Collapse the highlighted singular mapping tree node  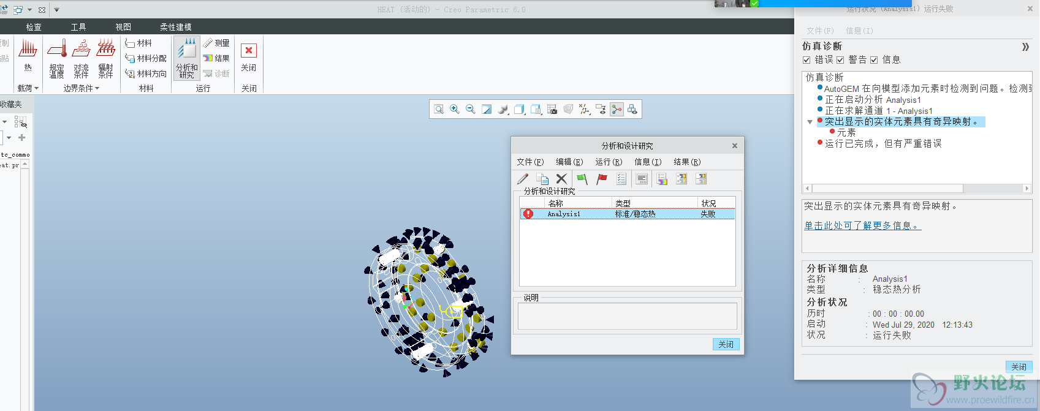tap(810, 122)
